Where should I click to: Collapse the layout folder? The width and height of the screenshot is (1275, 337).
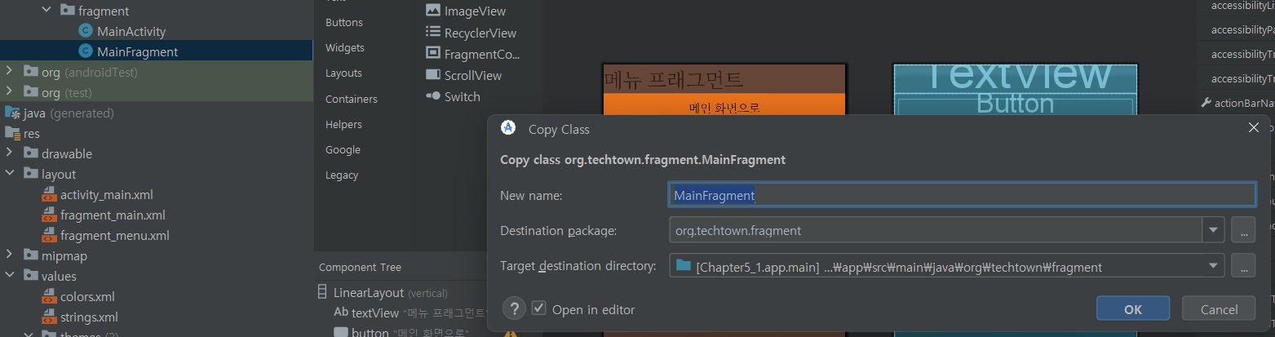click(9, 174)
